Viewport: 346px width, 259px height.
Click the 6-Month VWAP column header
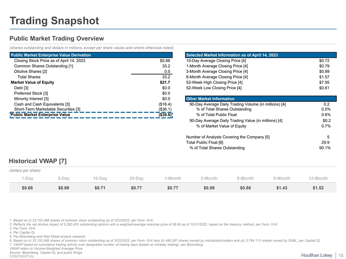click(245, 178)
